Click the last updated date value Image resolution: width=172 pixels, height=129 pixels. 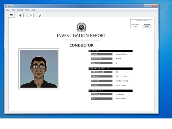tap(147, 25)
